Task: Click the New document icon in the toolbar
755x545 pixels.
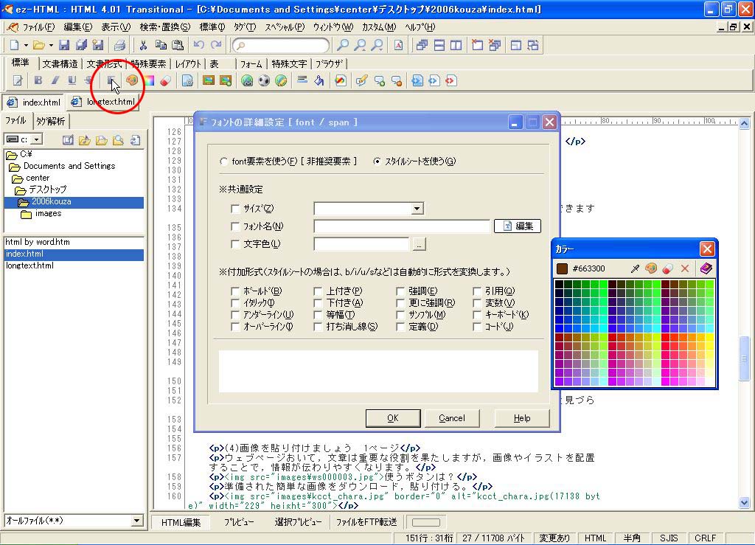Action: 15,45
